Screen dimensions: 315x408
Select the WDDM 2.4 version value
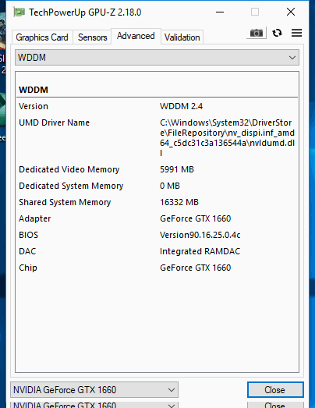pyautogui.click(x=182, y=106)
